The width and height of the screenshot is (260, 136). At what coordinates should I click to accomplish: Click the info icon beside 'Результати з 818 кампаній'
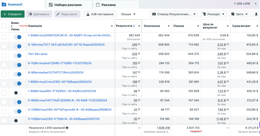tap(67, 128)
